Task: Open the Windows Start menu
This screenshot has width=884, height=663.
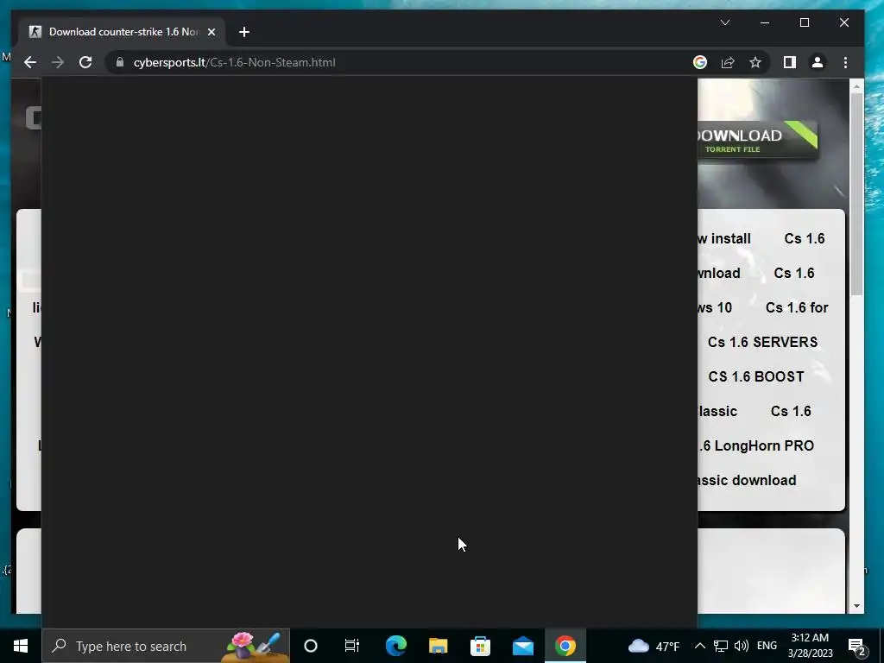Action: (21, 646)
